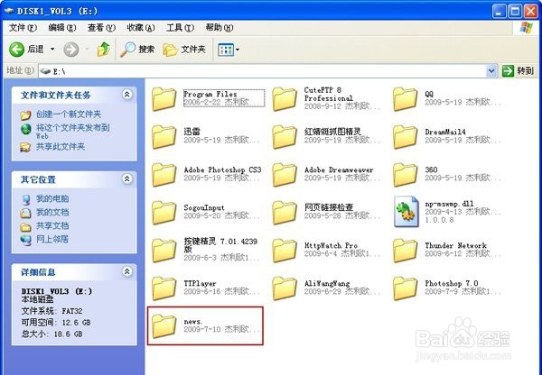Click the 网上邻居 network icon
Image resolution: width=542 pixels, height=375 pixels.
click(26, 240)
